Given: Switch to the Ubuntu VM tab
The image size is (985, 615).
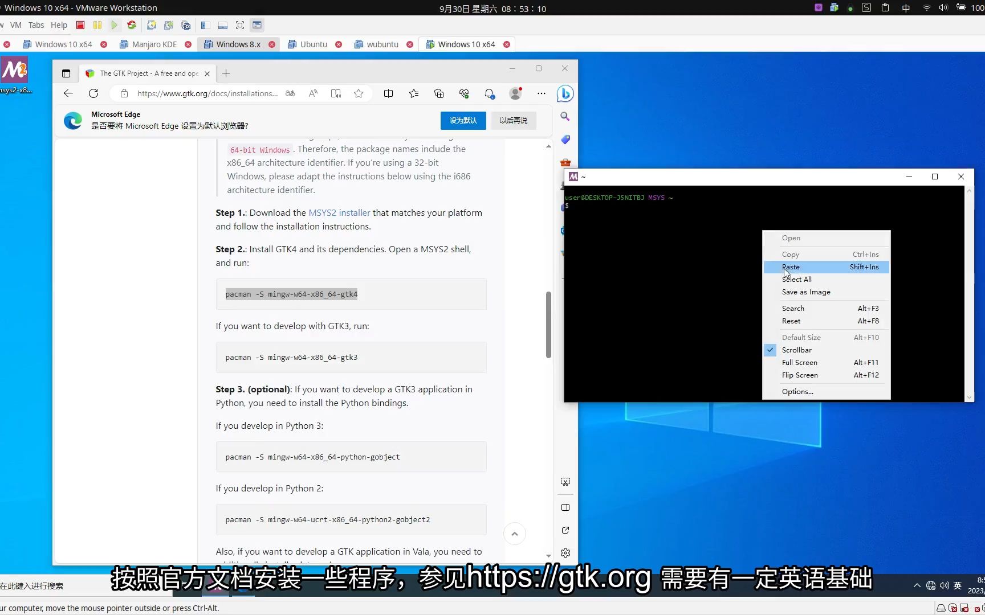Looking at the screenshot, I should (314, 44).
